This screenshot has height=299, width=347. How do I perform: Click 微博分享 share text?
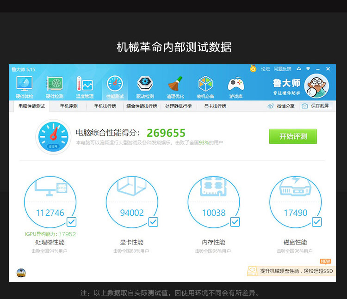[285, 106]
